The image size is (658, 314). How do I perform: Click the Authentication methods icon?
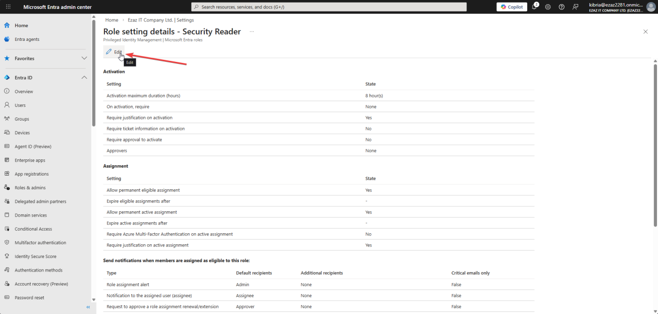7,270
